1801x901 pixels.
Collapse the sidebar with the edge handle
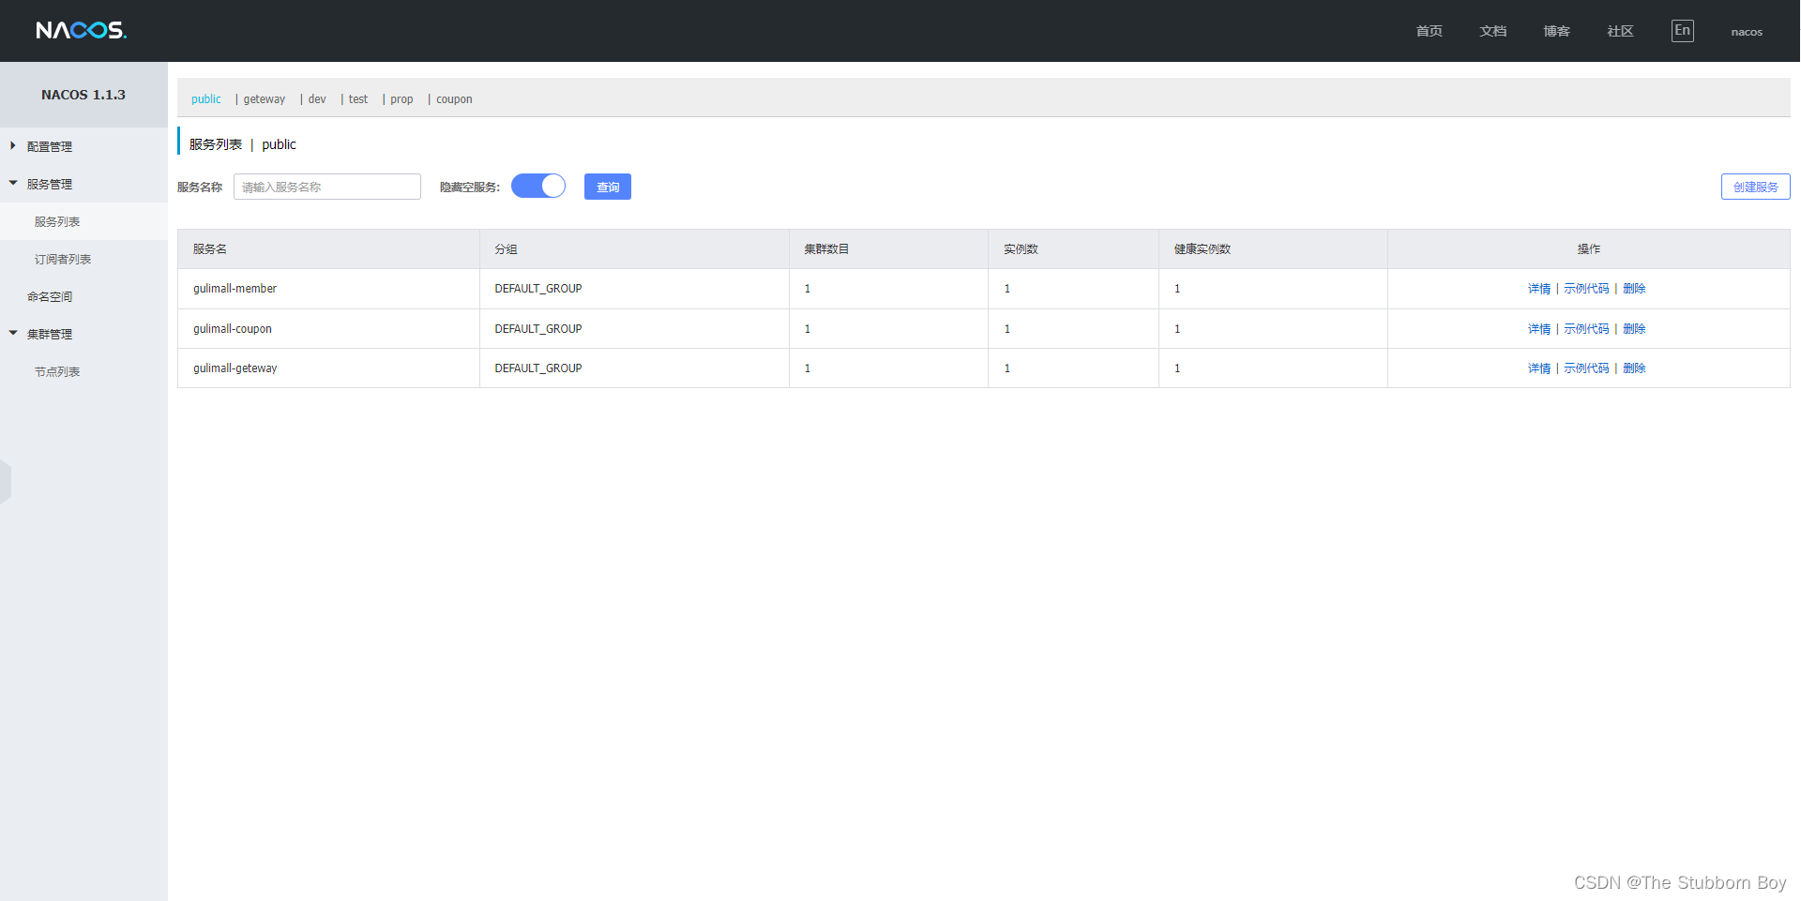6,482
